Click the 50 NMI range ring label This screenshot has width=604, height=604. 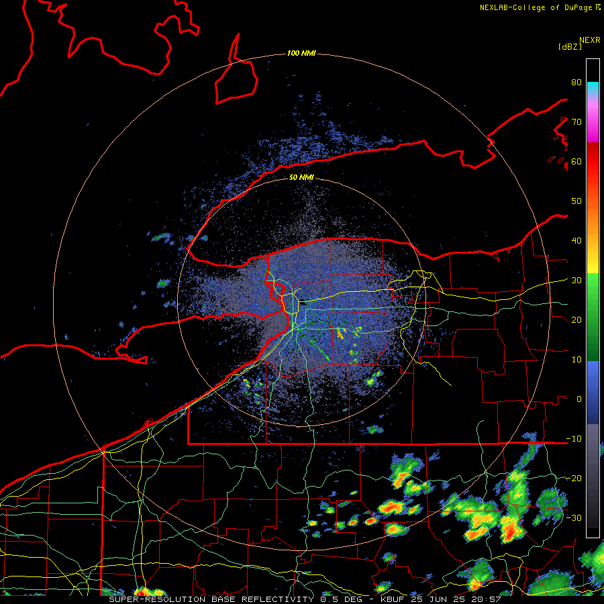pos(301,177)
